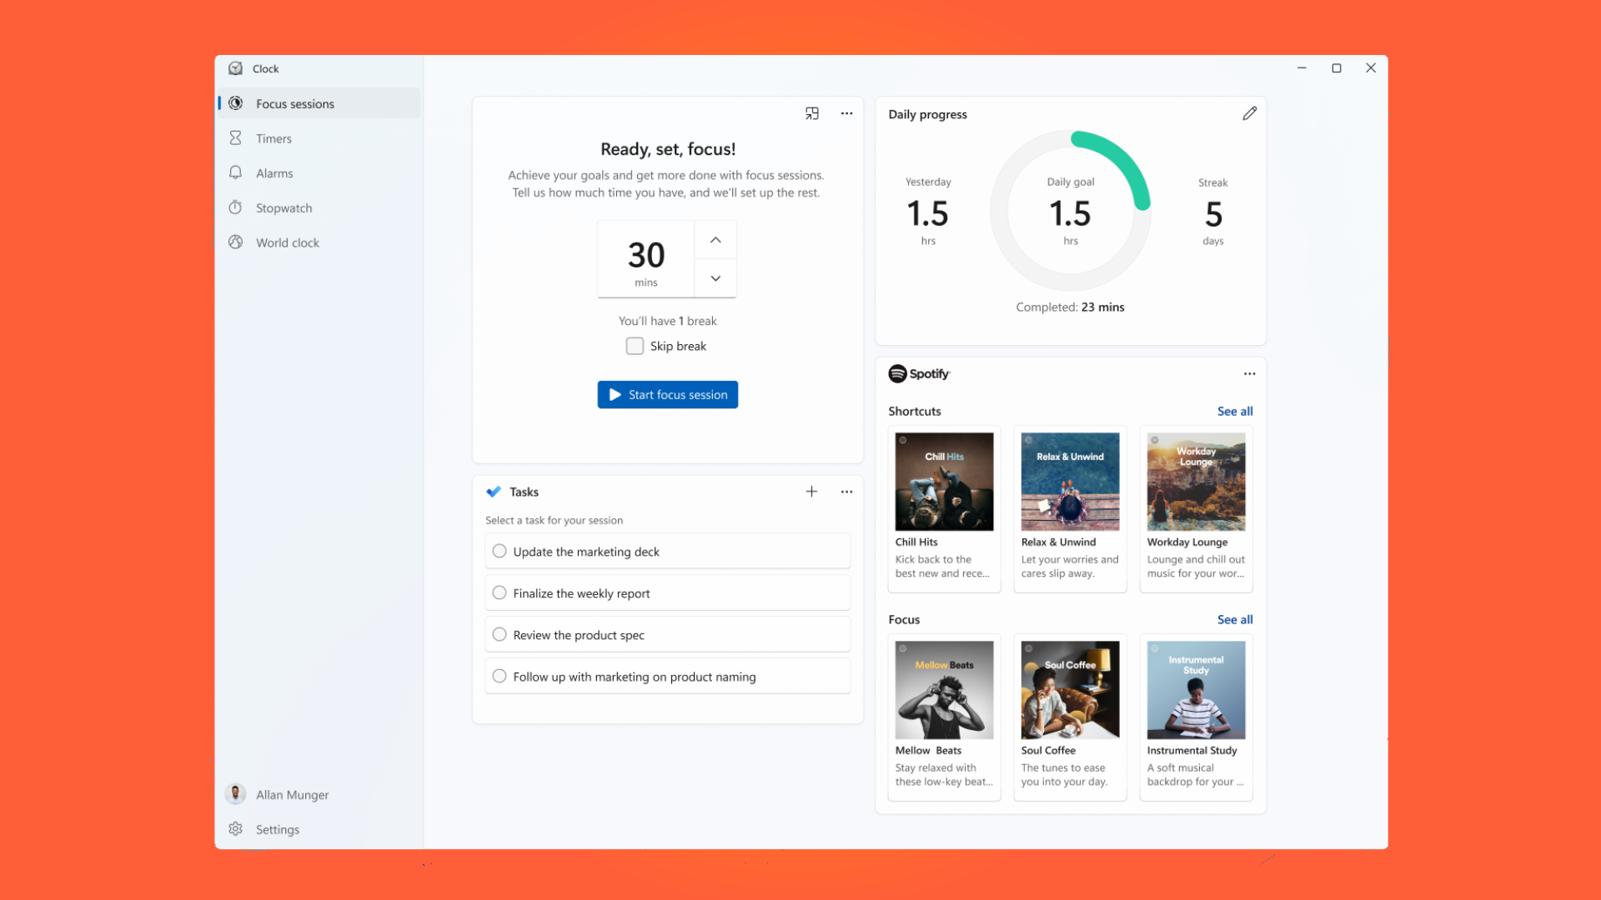Open Settings via the gear icon
Image resolution: width=1601 pixels, height=900 pixels.
(236, 829)
